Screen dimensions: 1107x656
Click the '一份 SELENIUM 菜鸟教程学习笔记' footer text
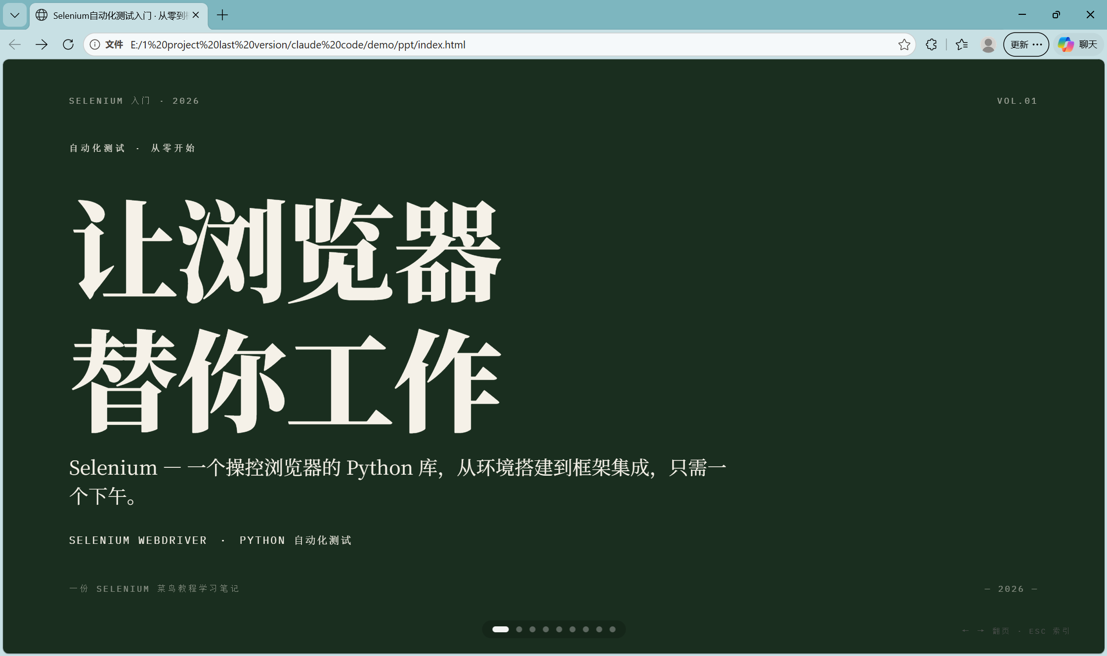pyautogui.click(x=154, y=589)
